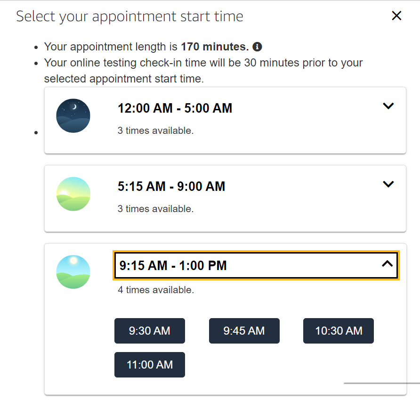Click the "4 times available" text
The height and width of the screenshot is (402, 420).
(x=156, y=290)
